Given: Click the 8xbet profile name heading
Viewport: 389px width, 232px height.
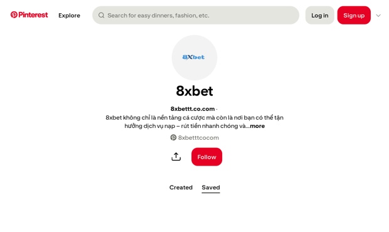Looking at the screenshot, I should pos(194,91).
